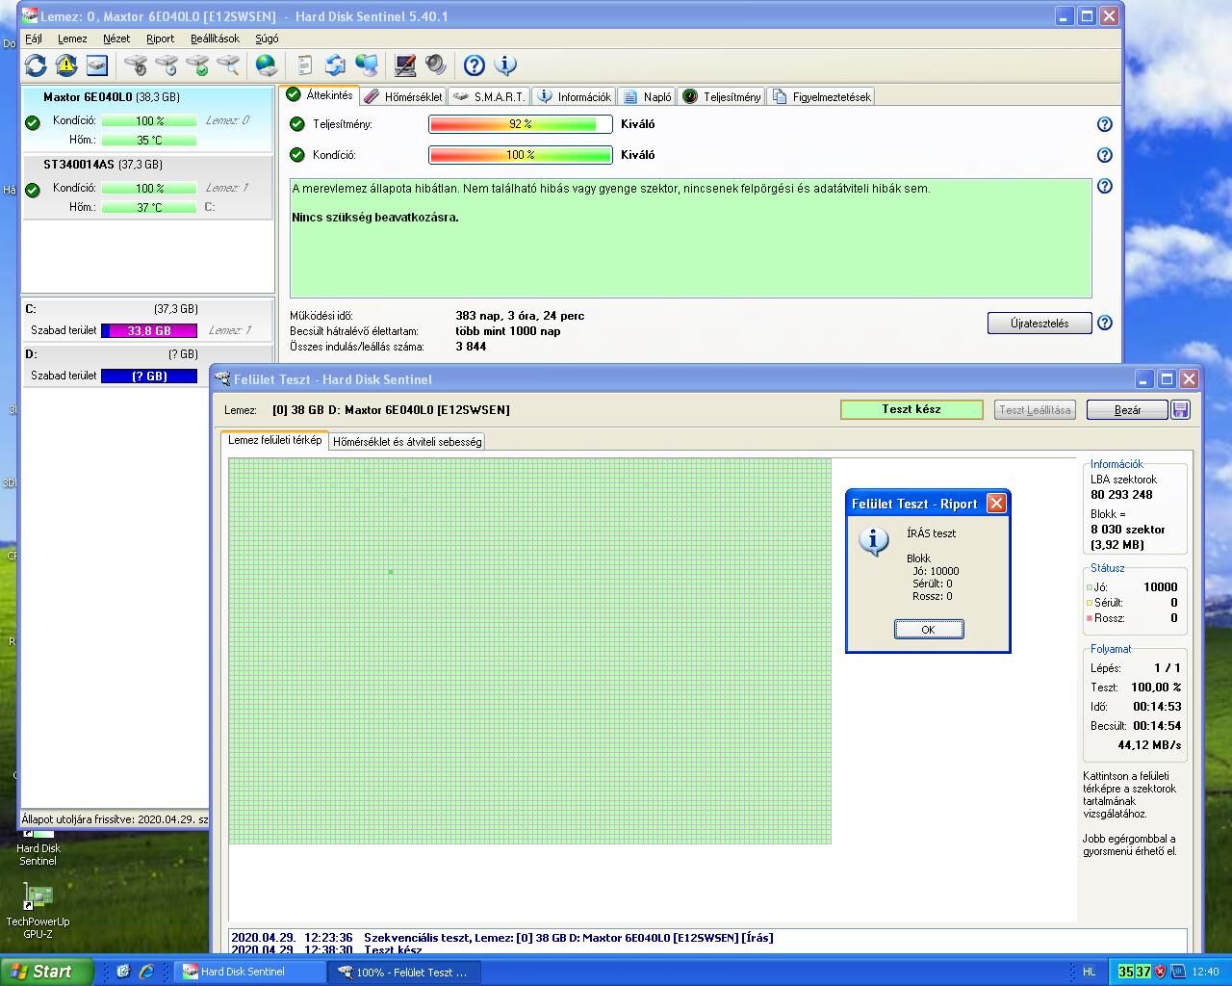
Task: Click the disk with speaker acoustic icon
Action: [136, 65]
